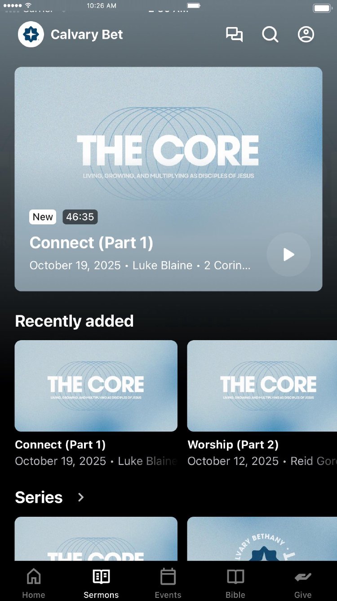The image size is (337, 601).
Task: Expand the Series section chevron
Action: coord(81,497)
